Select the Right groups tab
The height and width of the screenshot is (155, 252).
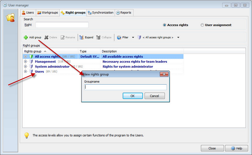click(73, 12)
